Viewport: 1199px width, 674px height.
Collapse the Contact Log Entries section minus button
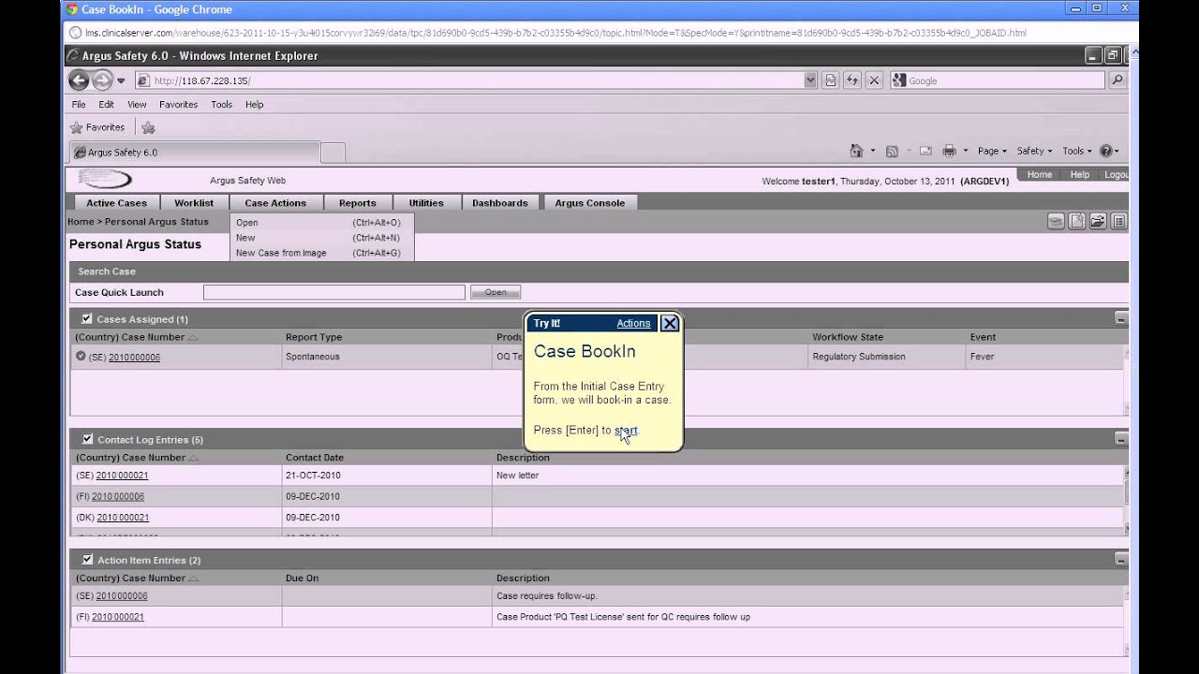click(1121, 439)
